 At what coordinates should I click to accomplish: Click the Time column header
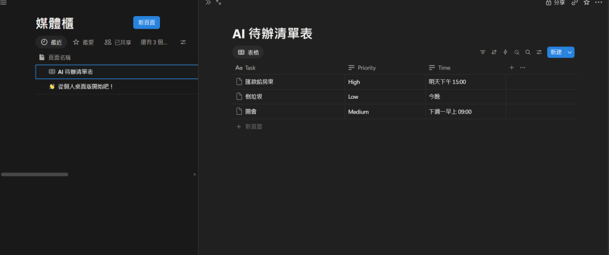(x=466, y=68)
